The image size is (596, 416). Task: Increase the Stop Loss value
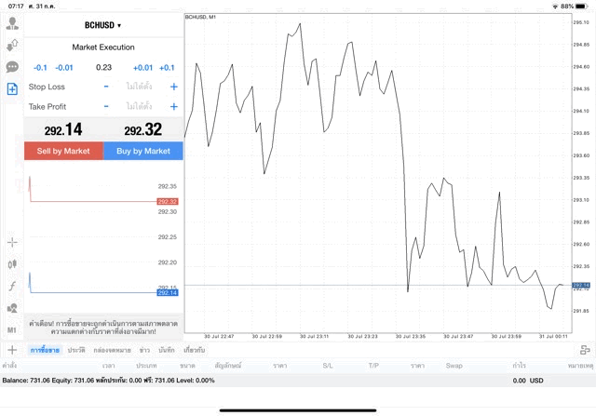pos(173,87)
